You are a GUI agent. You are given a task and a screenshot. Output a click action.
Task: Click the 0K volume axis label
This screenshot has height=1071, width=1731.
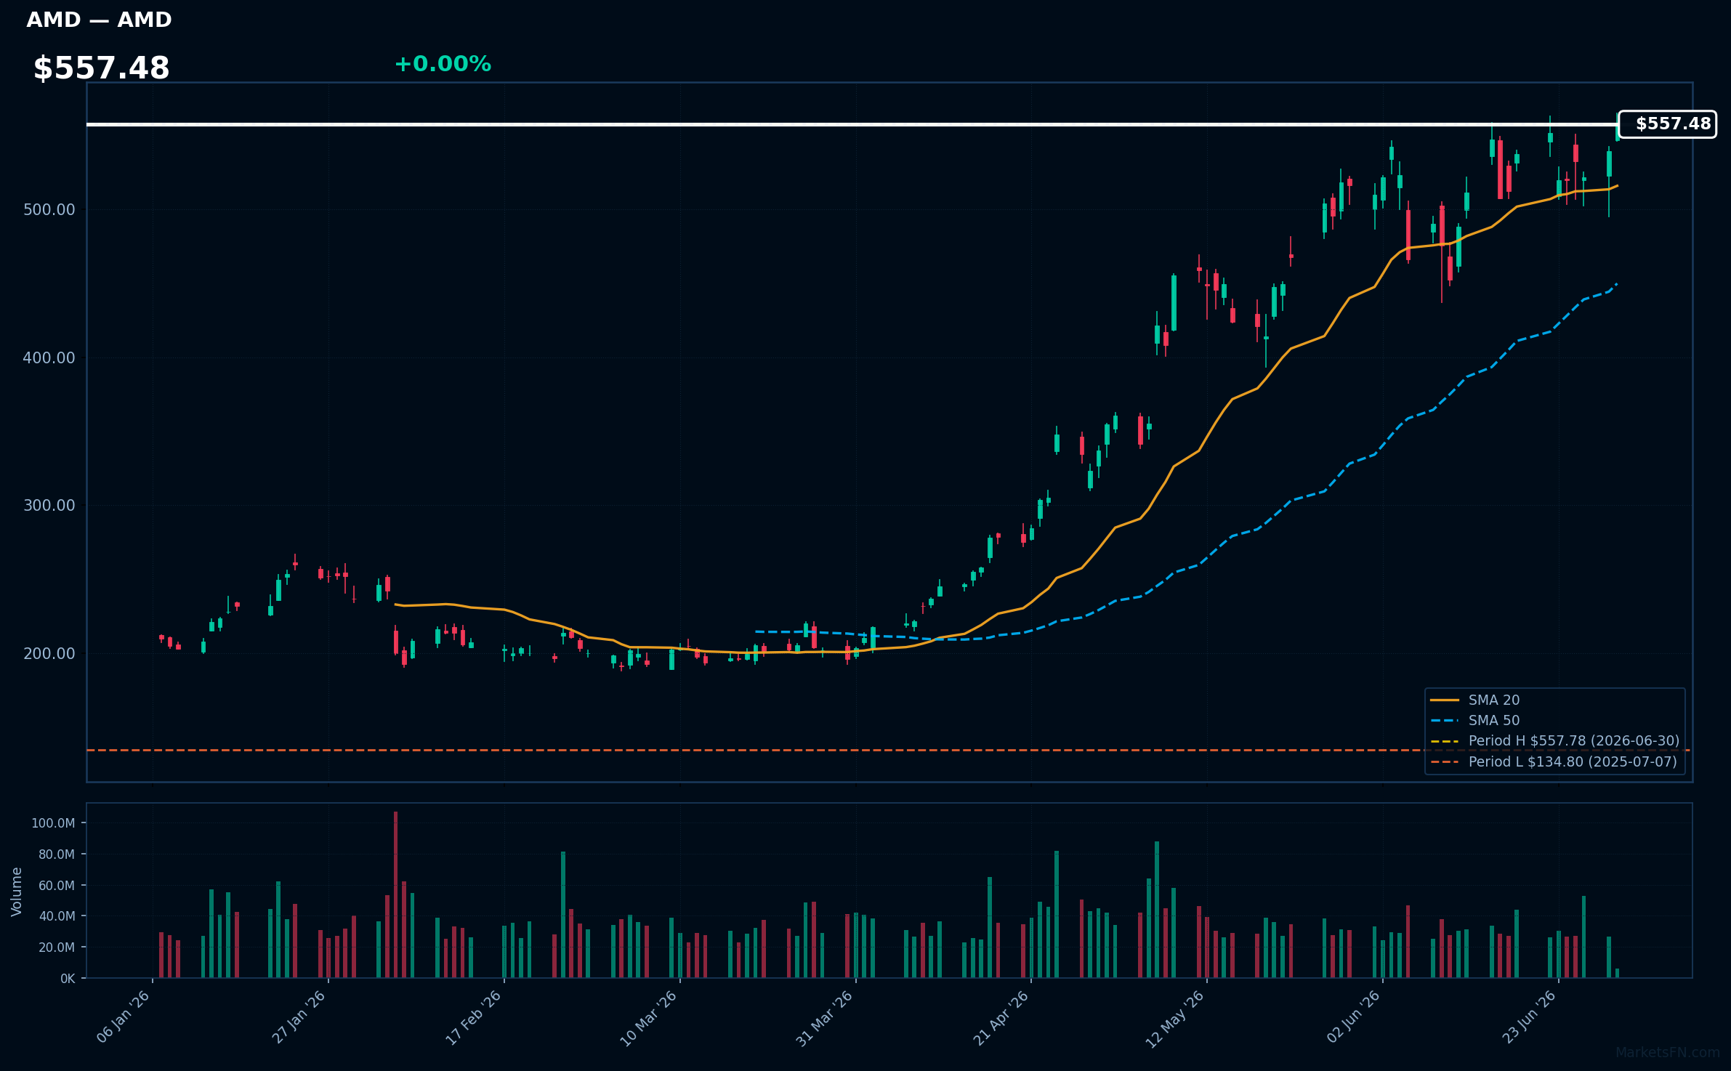(68, 979)
